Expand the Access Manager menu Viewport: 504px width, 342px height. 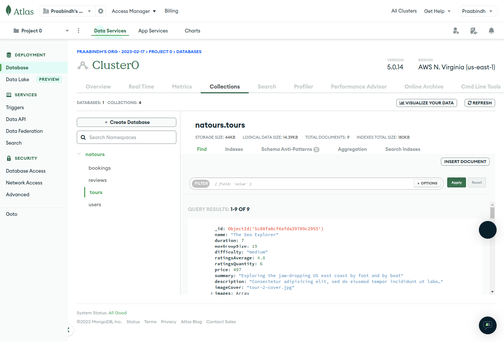[134, 11]
